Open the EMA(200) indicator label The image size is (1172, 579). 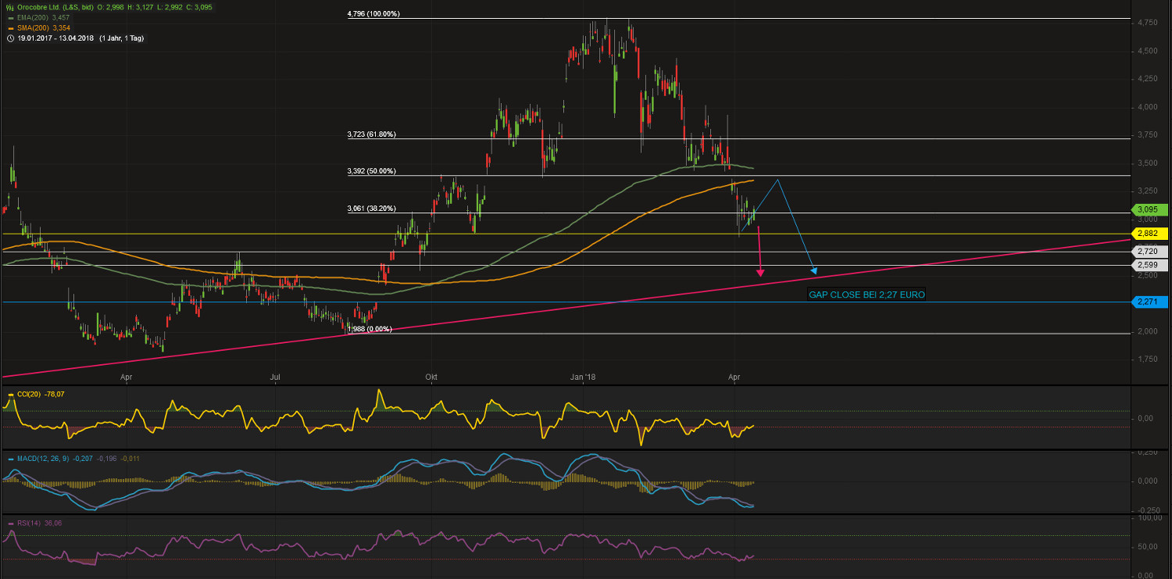pyautogui.click(x=33, y=17)
